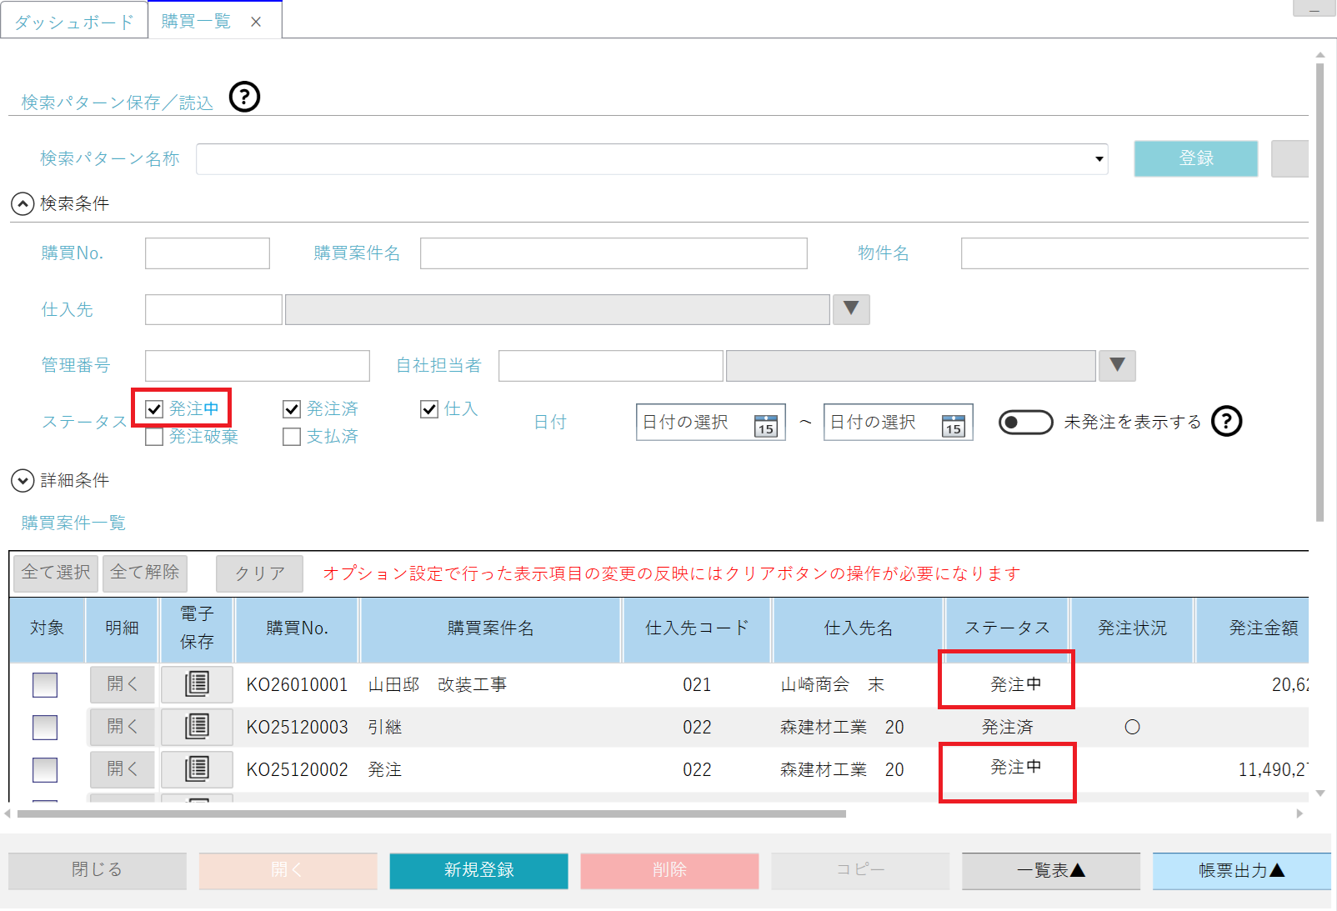Image resolution: width=1337 pixels, height=911 pixels.
Task: Click the 新規登録 button
Action: click(478, 871)
